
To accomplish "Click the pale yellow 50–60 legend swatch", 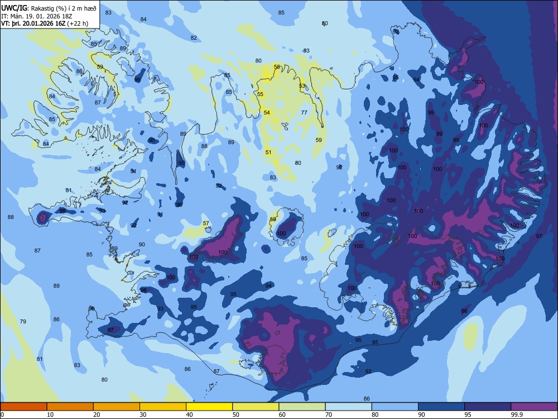I will point(256,407).
